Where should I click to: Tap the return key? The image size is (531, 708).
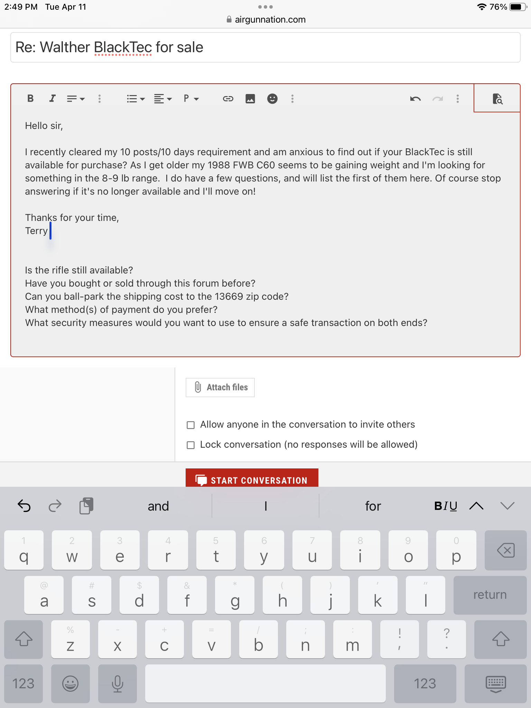click(x=490, y=595)
